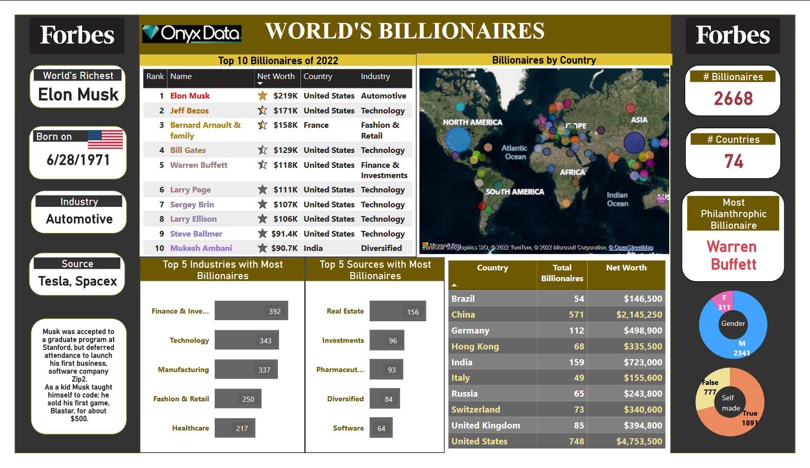This screenshot has width=810, height=468.
Task: Click the large blue United States map bubble
Action: pyautogui.click(x=458, y=140)
